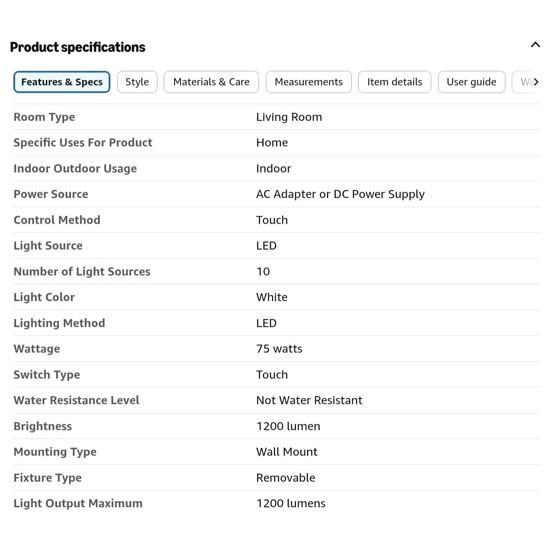Viewport: 550px width, 550px height.
Task: Click the Power Source label
Action: click(x=51, y=194)
